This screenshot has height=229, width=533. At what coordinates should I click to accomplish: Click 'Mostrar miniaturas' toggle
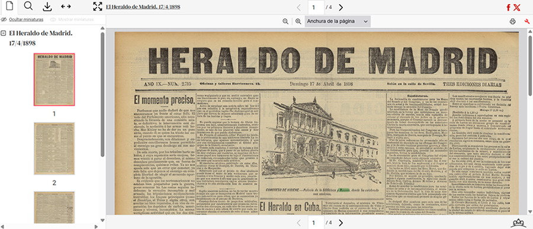[72, 20]
